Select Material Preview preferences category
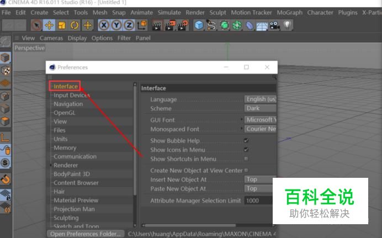 (76, 200)
